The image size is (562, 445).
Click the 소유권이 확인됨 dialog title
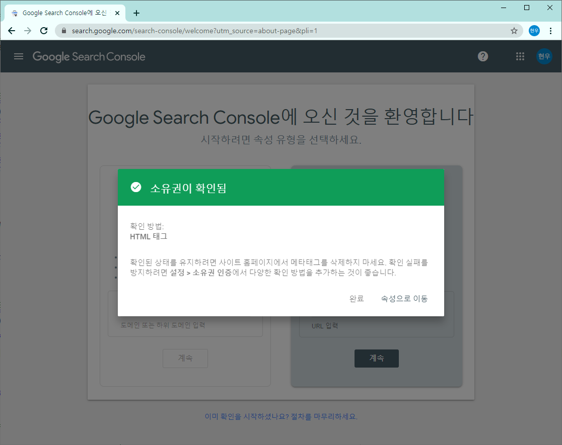tap(188, 188)
